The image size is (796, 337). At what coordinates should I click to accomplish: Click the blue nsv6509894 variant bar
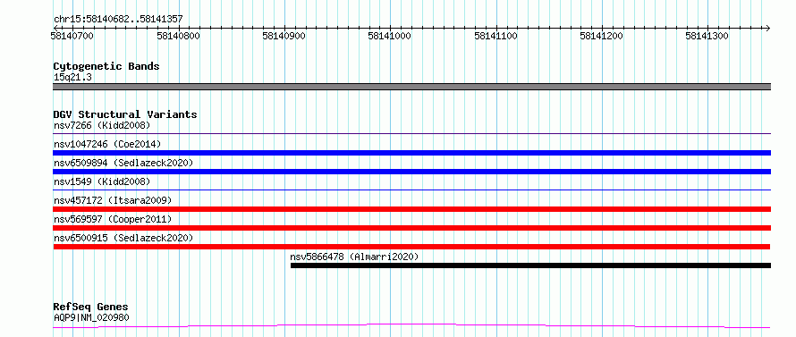(411, 172)
